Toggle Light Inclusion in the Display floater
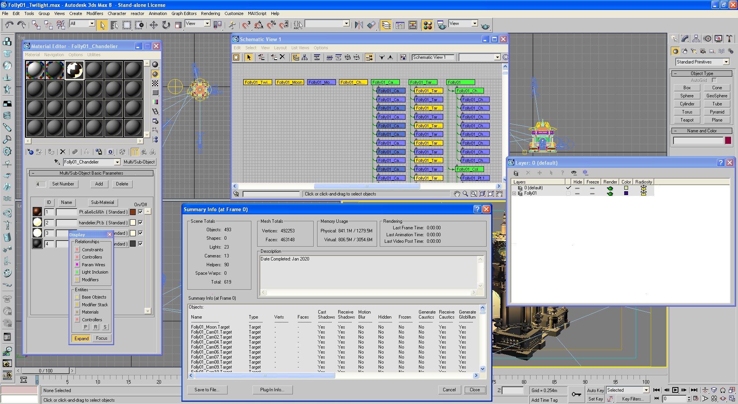The height and width of the screenshot is (404, 738). [x=77, y=272]
